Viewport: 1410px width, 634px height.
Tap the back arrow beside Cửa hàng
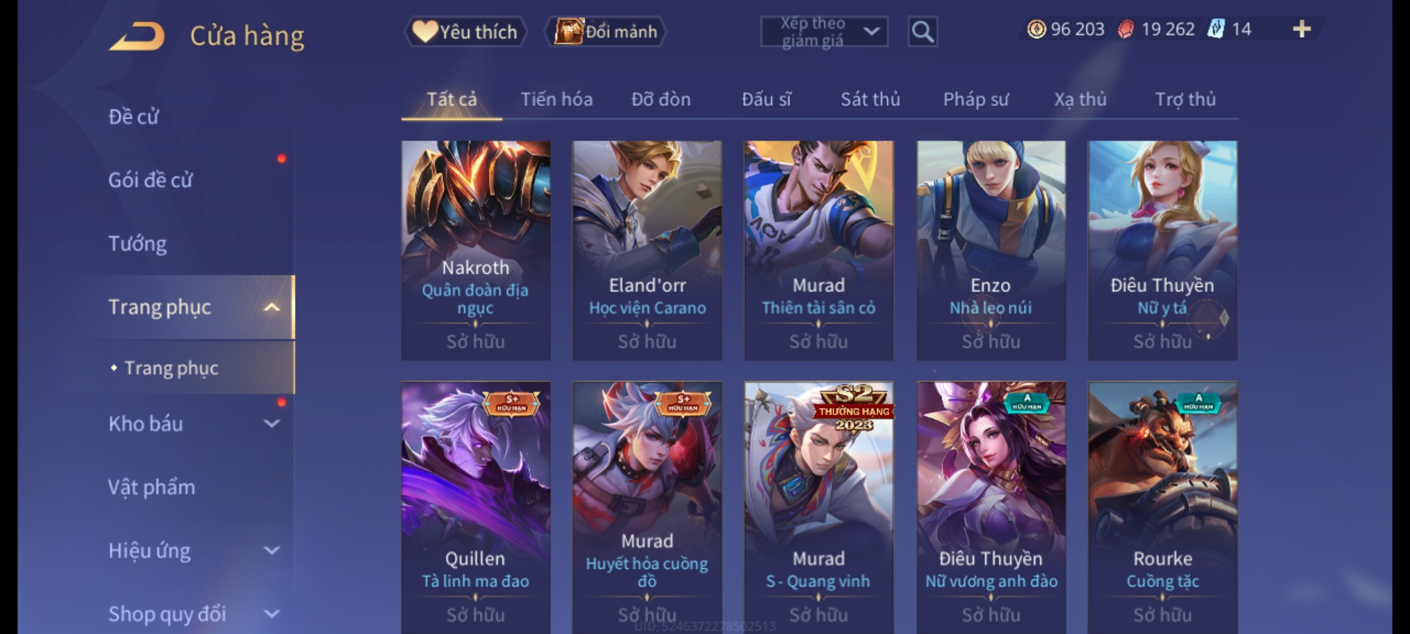(x=136, y=36)
